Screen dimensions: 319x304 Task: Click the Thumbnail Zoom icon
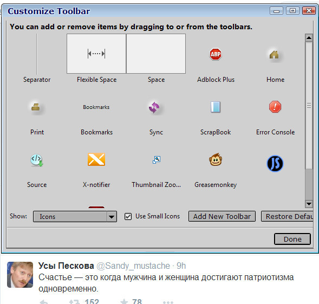(157, 160)
